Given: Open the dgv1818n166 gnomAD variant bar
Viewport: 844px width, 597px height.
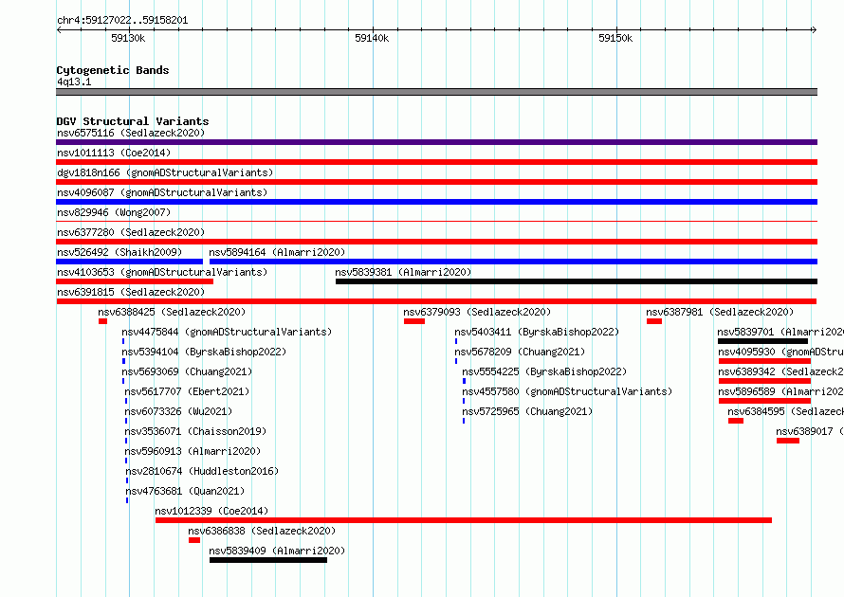Looking at the screenshot, I should (x=436, y=182).
